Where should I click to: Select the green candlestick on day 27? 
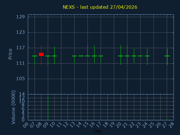click(167, 56)
